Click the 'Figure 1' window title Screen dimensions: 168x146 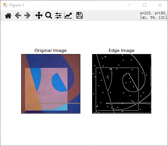point(17,5)
